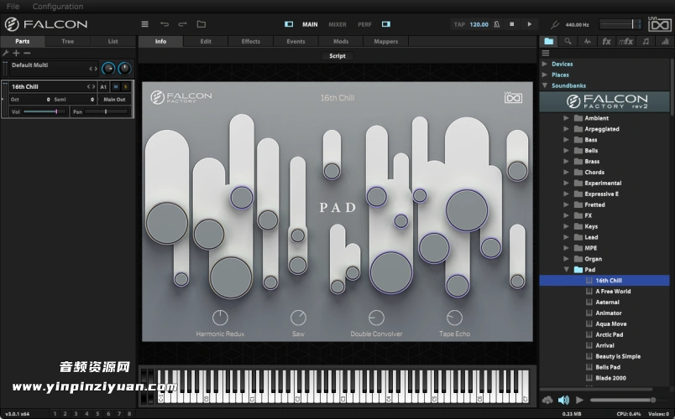675x419 pixels.
Task: Click the Tape Echo knob
Action: click(x=454, y=318)
